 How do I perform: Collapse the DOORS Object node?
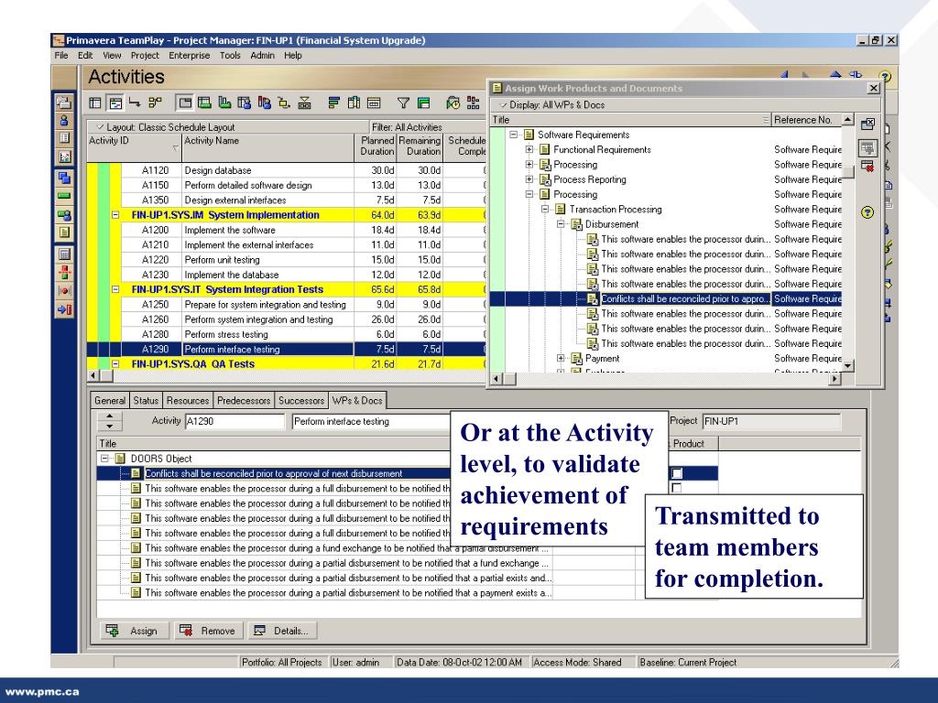pos(104,459)
